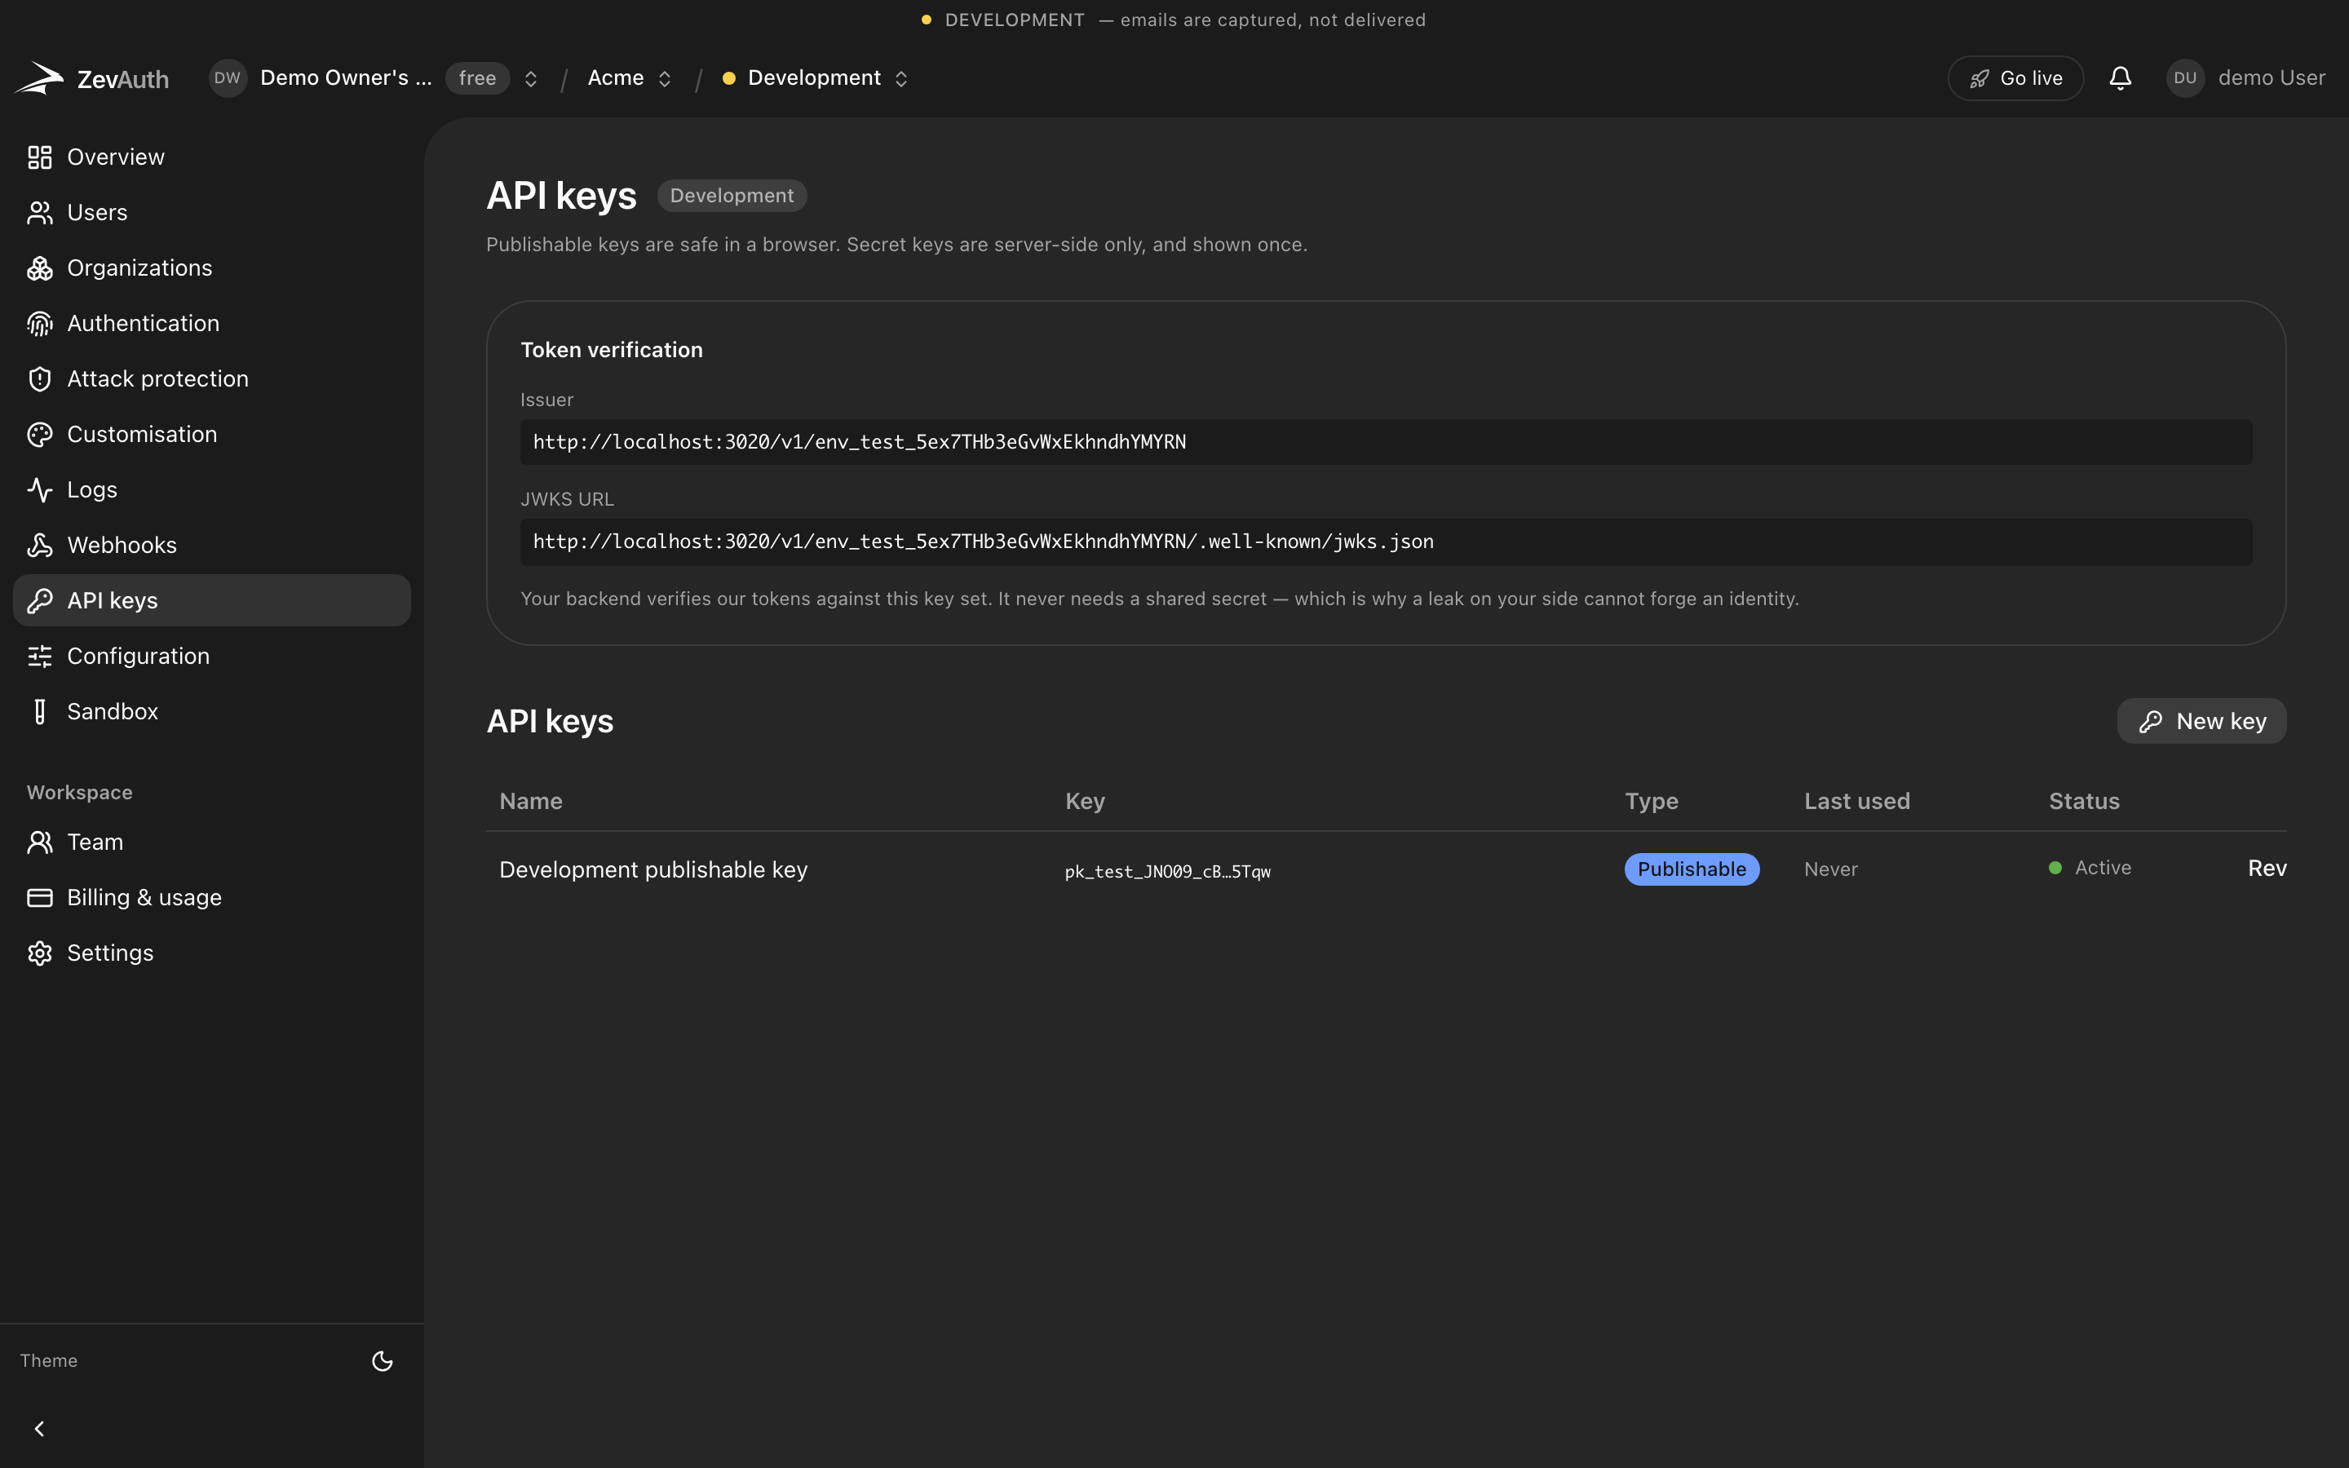Screen dimensions: 2349x1468
Task: Go to the Overview page
Action: click(x=211, y=157)
